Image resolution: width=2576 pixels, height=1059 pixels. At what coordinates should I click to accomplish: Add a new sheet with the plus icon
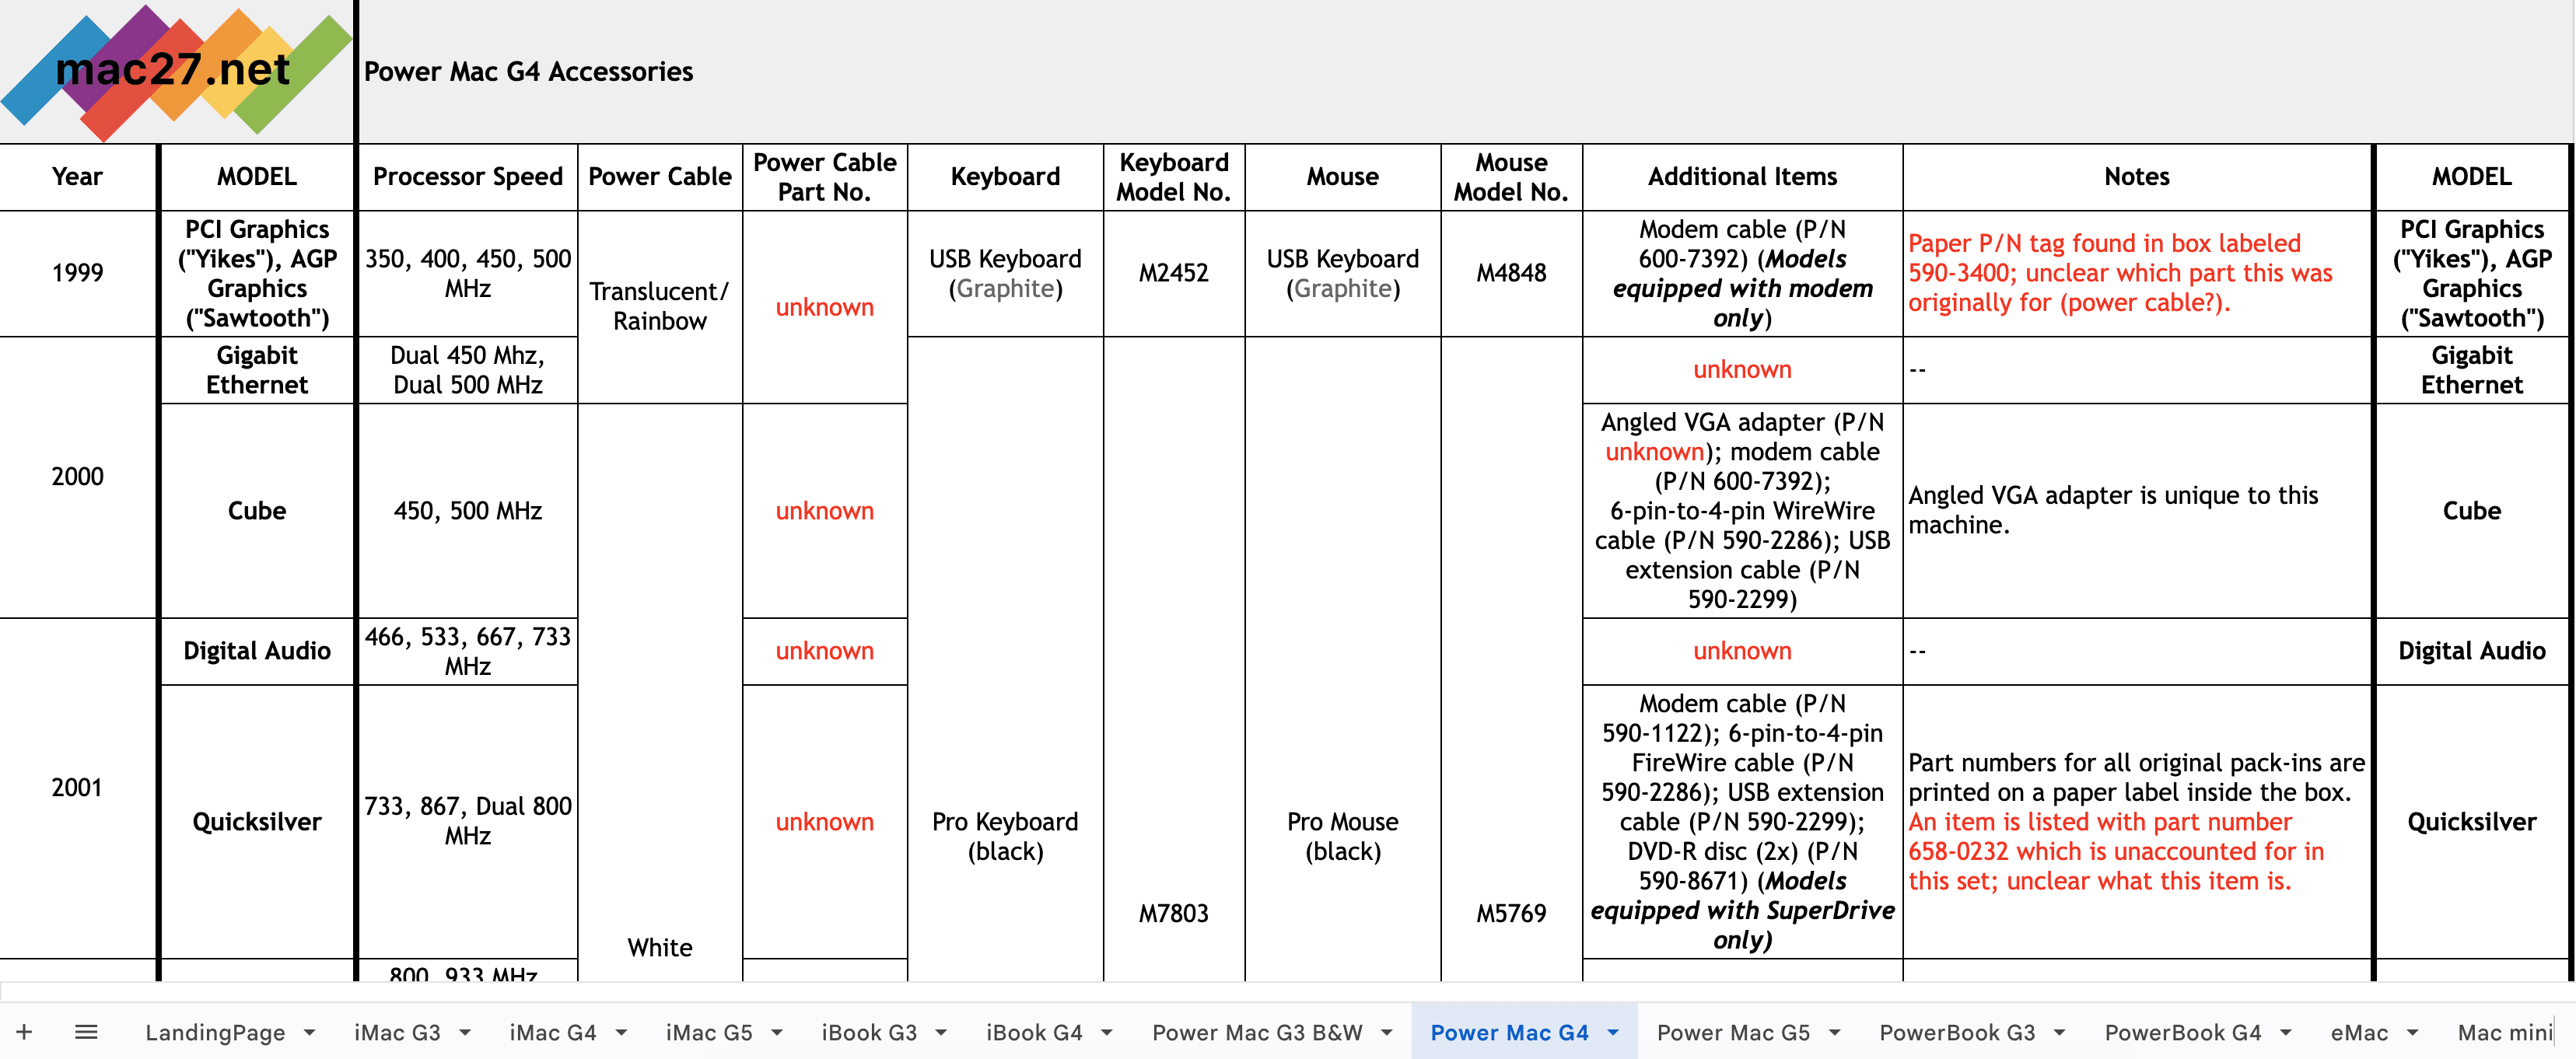(x=25, y=1032)
